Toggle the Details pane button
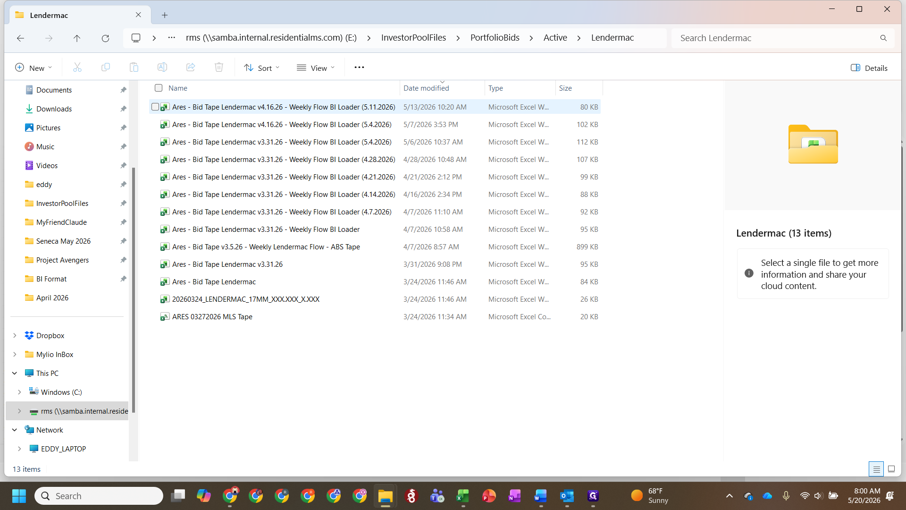Screen dimensions: 906x510 [x=869, y=68]
